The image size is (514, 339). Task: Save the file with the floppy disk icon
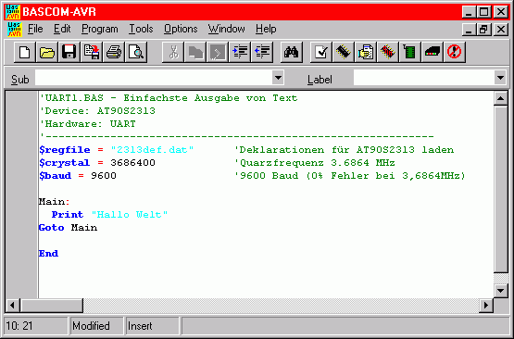(x=69, y=52)
